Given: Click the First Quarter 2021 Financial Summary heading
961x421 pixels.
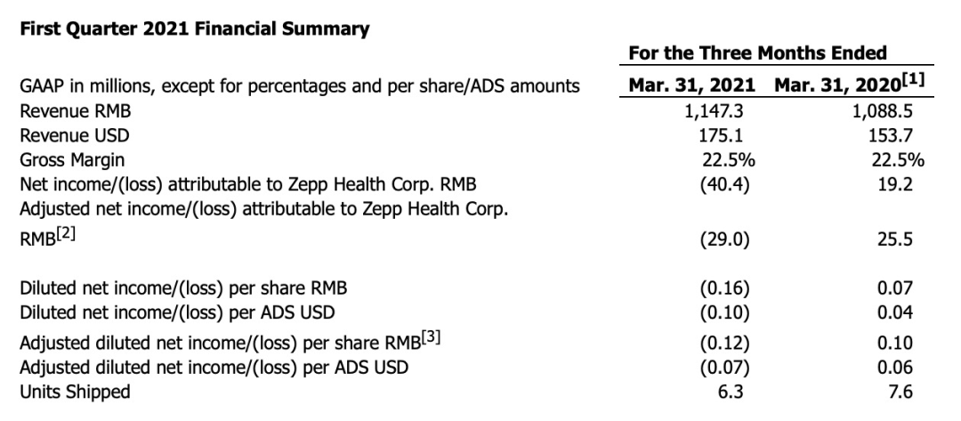Looking at the screenshot, I should coord(191,29).
